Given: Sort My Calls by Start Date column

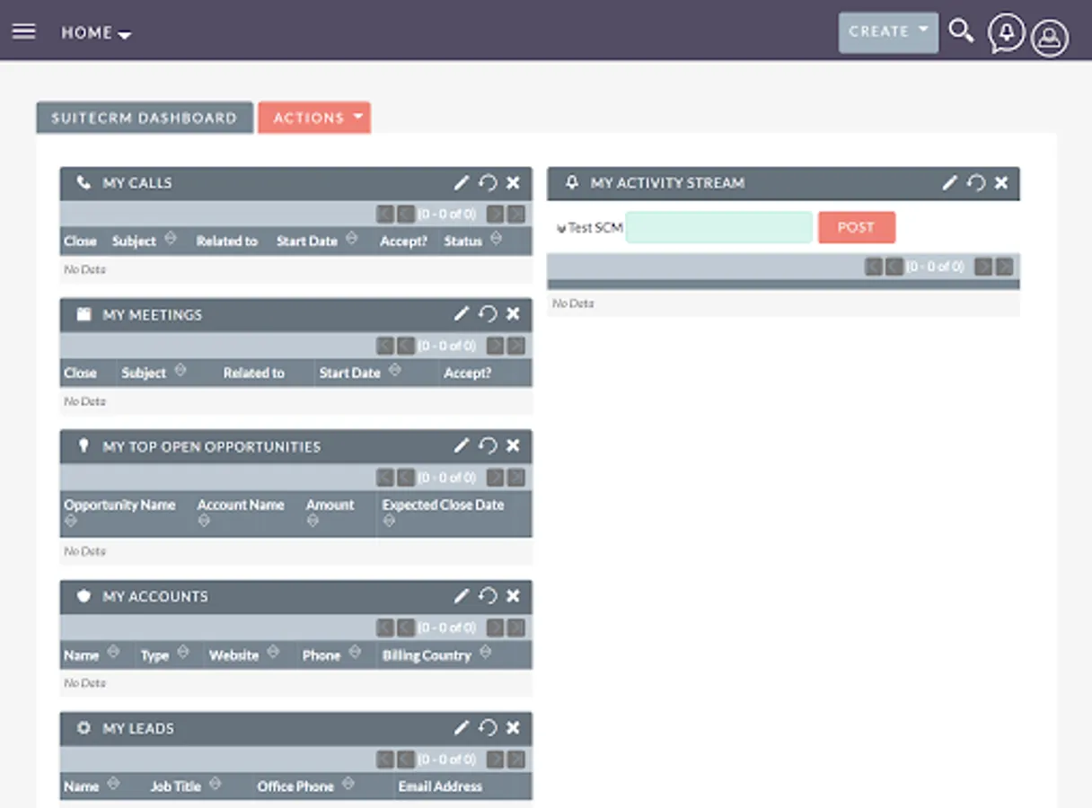Looking at the screenshot, I should click(x=351, y=241).
